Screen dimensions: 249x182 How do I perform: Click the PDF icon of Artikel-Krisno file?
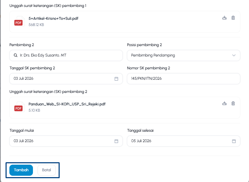(x=19, y=21)
